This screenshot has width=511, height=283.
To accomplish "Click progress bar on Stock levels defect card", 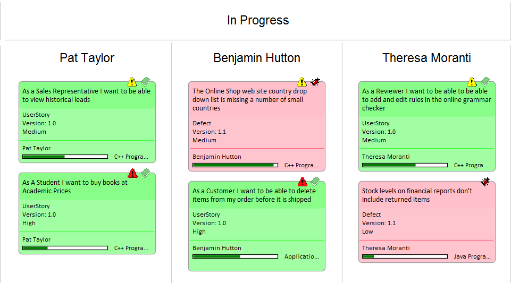I will click(405, 256).
